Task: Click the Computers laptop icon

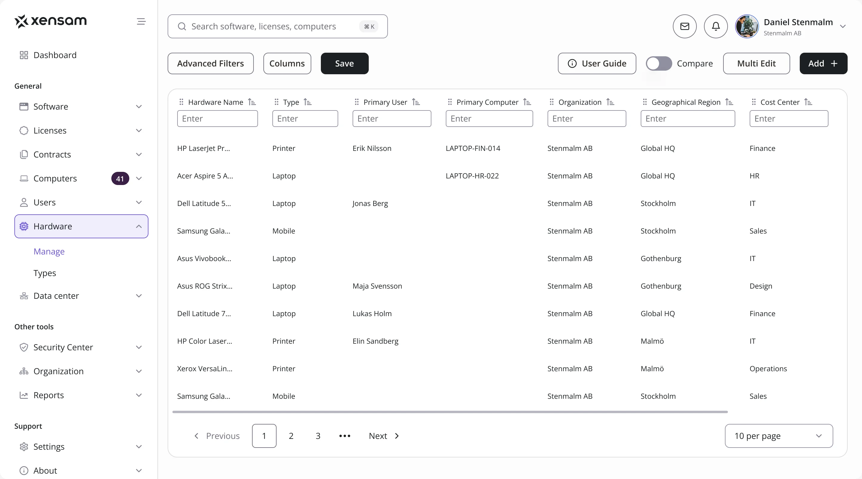Action: (24, 178)
